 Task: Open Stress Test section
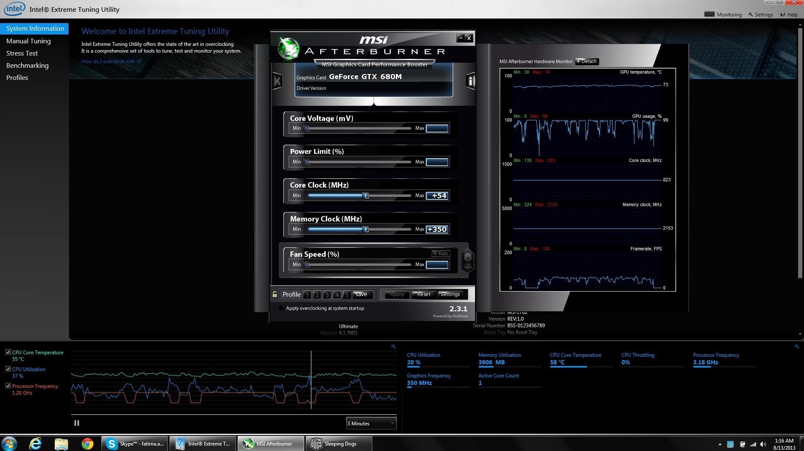[22, 53]
